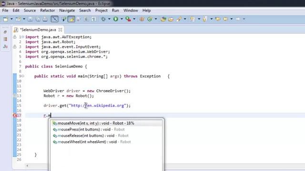Run the program with green play icon
This screenshot has height=171, width=305.
(x=116, y=19)
